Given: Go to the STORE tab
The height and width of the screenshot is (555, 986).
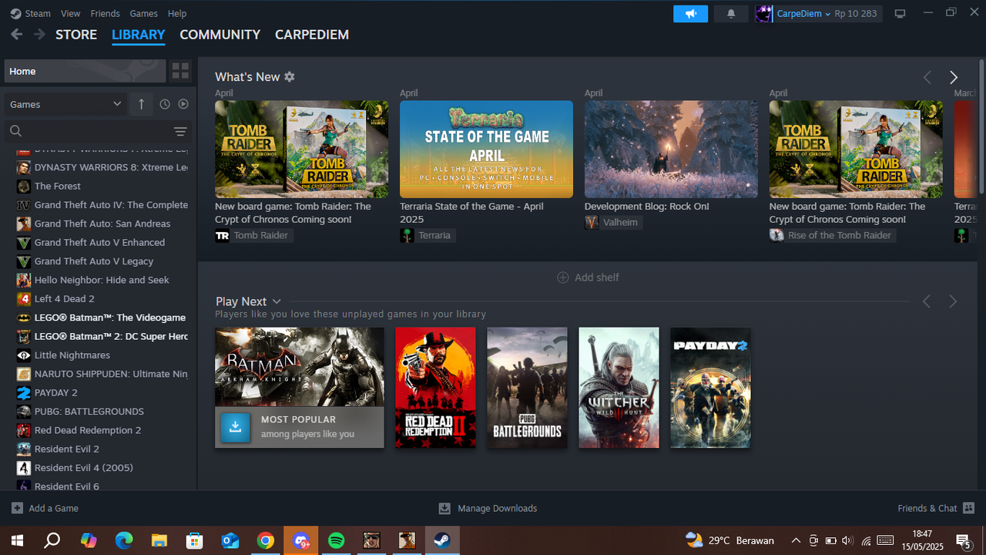Looking at the screenshot, I should (76, 35).
